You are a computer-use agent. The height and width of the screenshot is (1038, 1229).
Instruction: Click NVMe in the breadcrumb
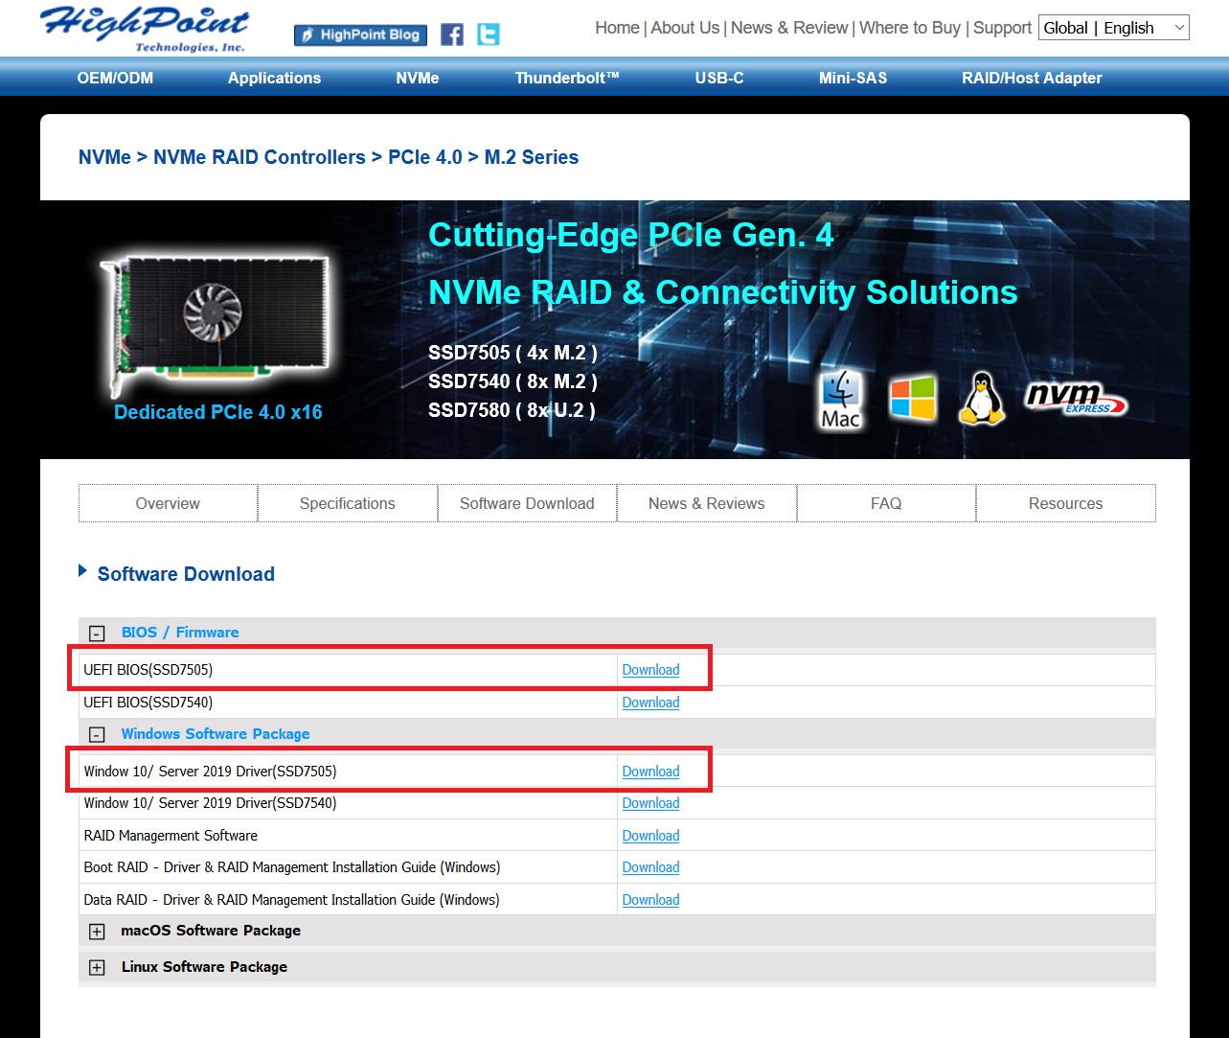pyautogui.click(x=104, y=157)
